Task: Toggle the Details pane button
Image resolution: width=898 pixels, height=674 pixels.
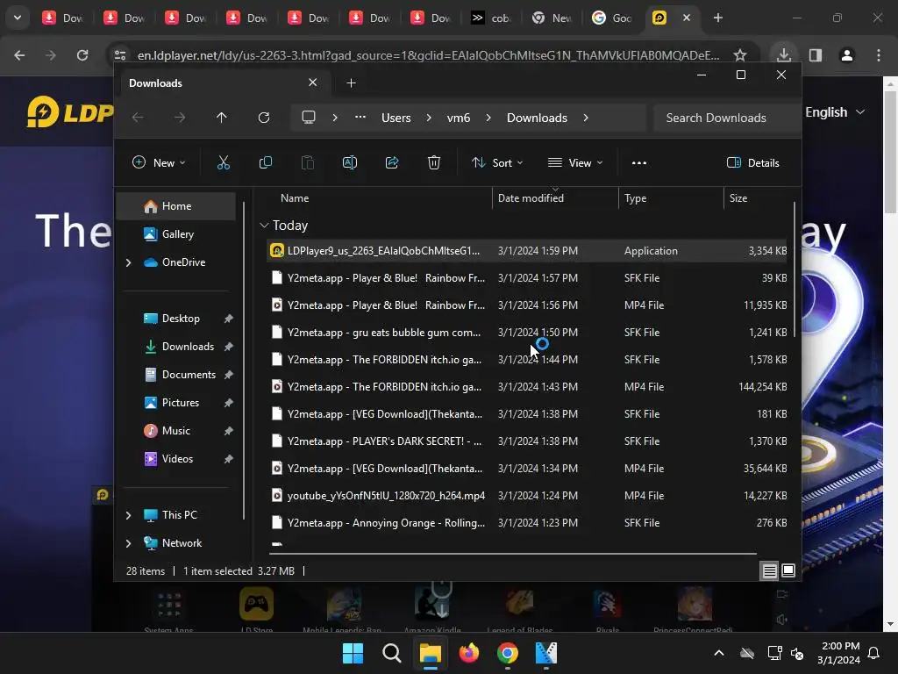Action: [x=753, y=162]
